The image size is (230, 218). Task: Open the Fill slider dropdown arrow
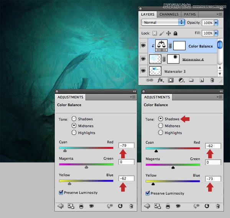click(216, 33)
